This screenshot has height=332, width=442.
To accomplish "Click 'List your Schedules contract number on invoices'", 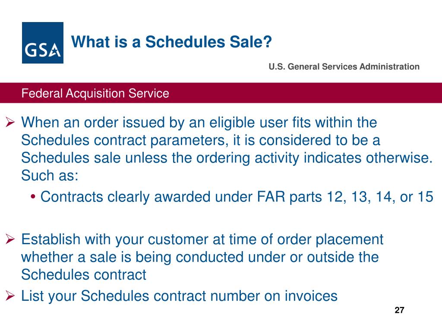I will 179,296.
